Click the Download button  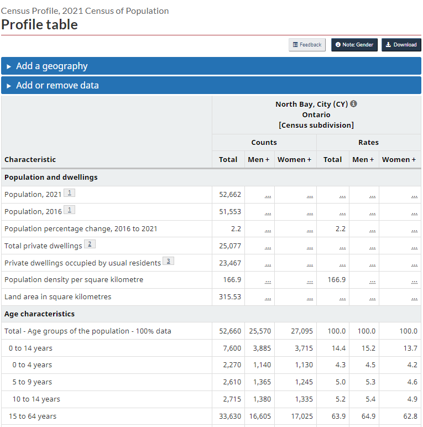click(x=401, y=45)
